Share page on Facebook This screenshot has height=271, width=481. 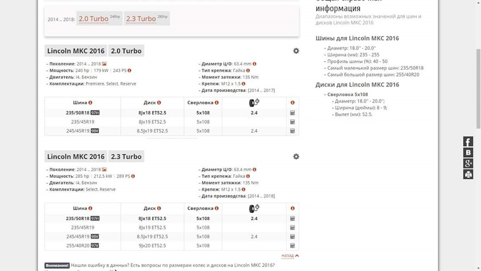[x=468, y=142]
